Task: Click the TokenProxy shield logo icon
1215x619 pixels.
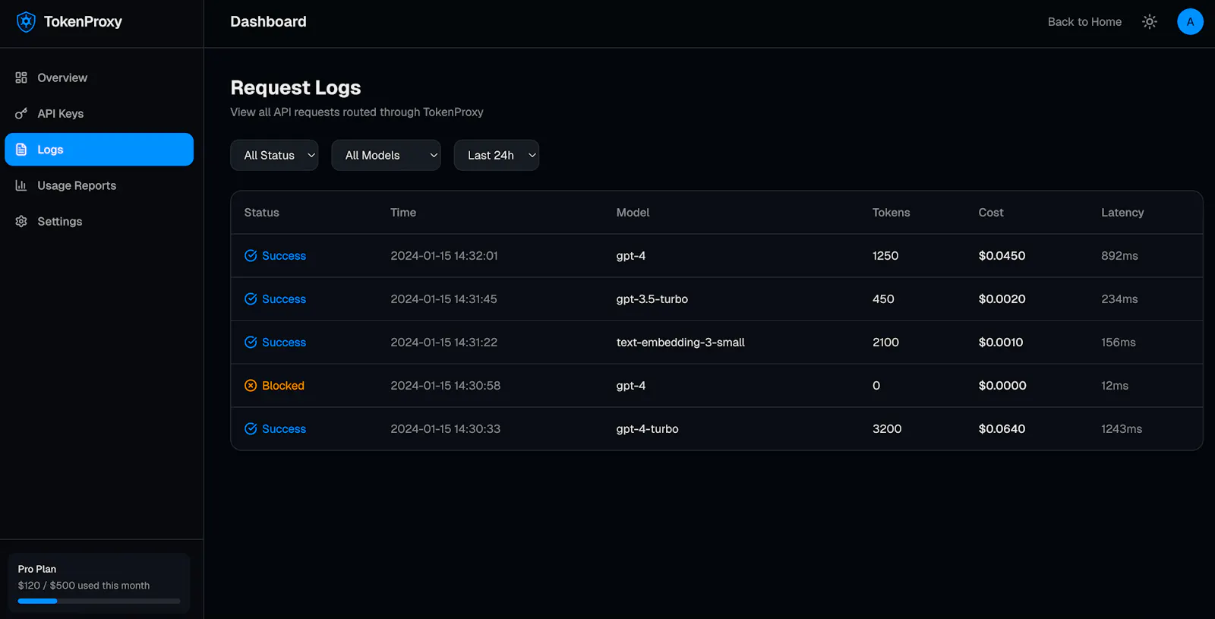Action: (26, 22)
